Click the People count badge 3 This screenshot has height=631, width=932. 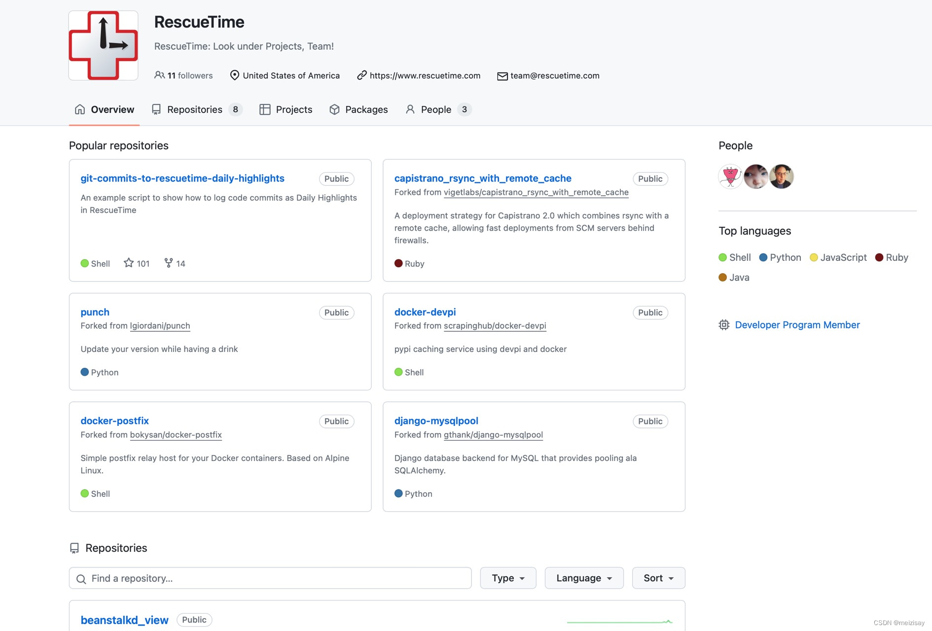coord(465,109)
